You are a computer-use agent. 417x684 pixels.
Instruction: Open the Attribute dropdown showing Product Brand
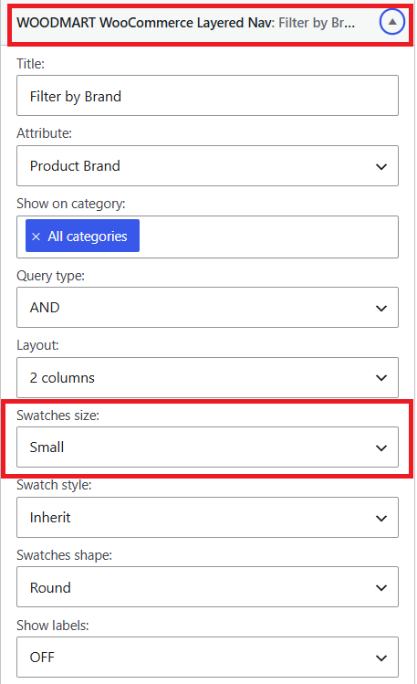207,166
